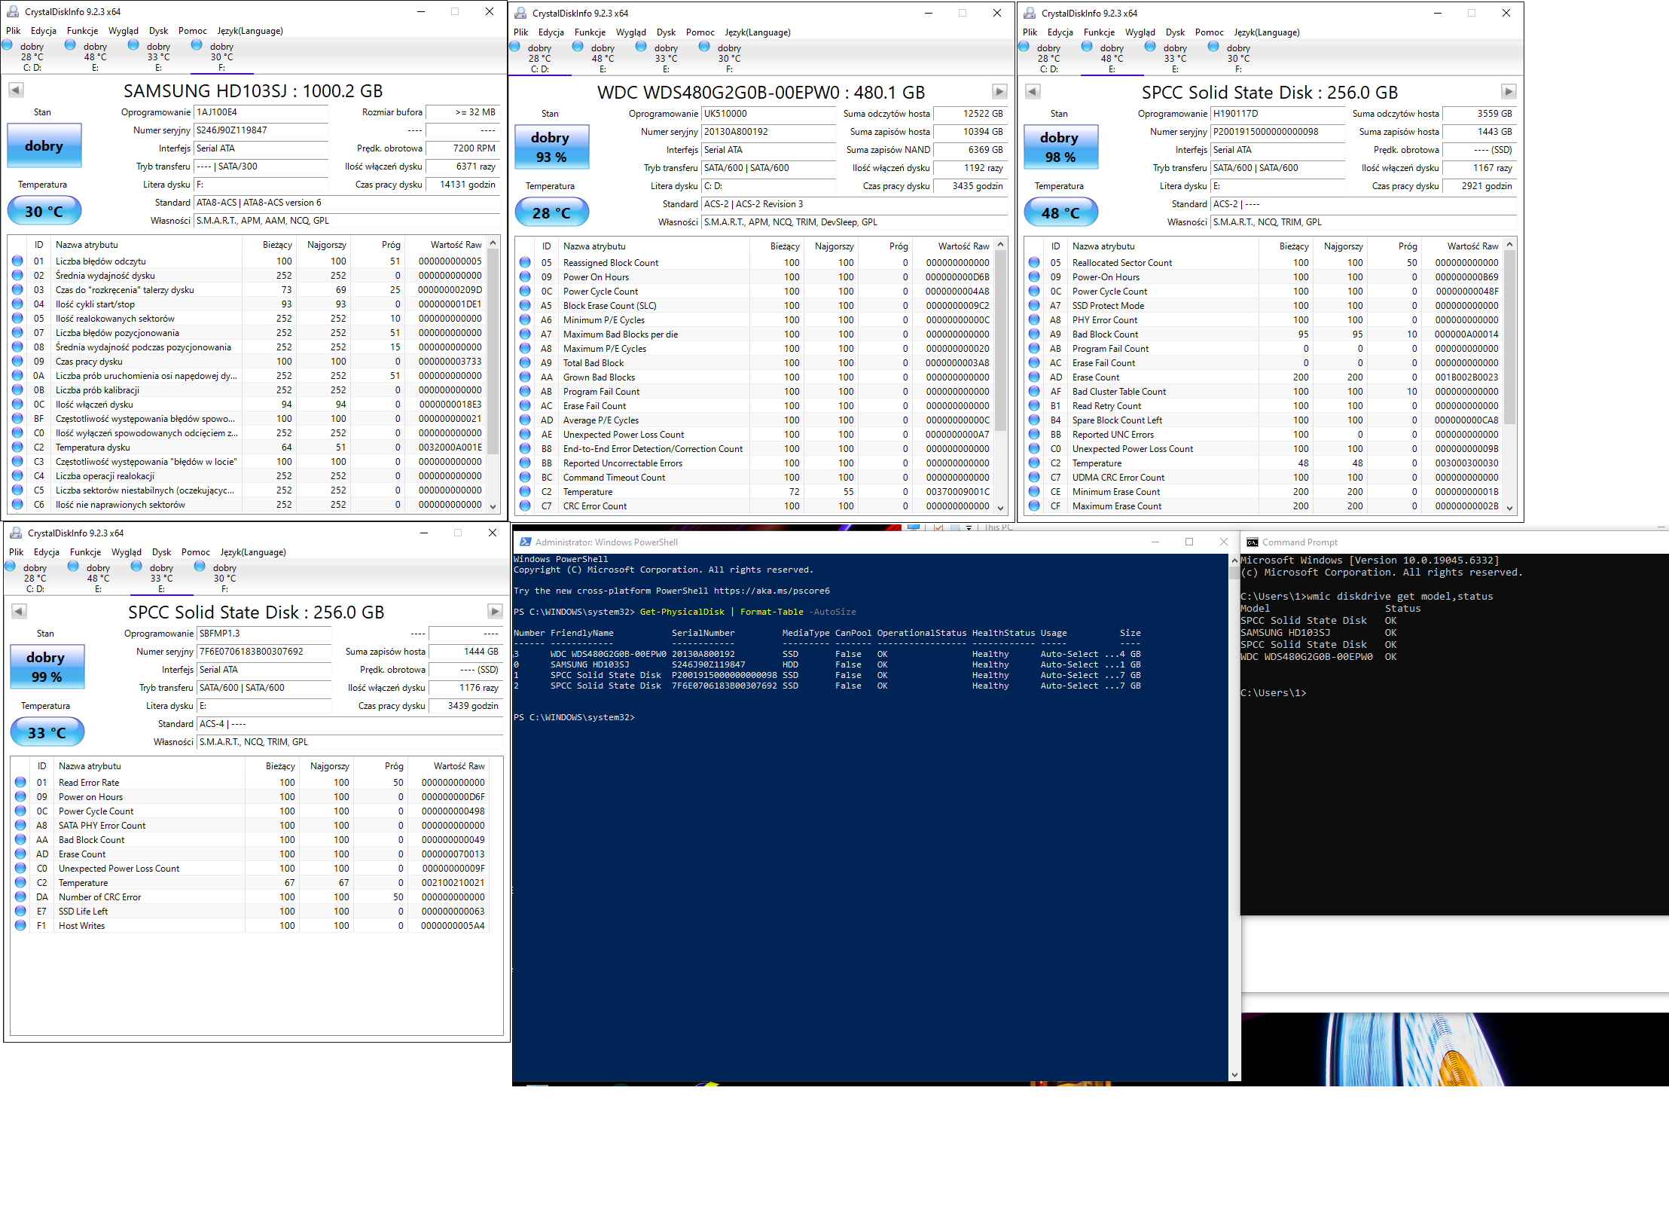Screen dimensions: 1669x1231
Task: Click the 'SAMSUNG HD103SJ' line in Command Prompt
Action: pyautogui.click(x=1286, y=633)
